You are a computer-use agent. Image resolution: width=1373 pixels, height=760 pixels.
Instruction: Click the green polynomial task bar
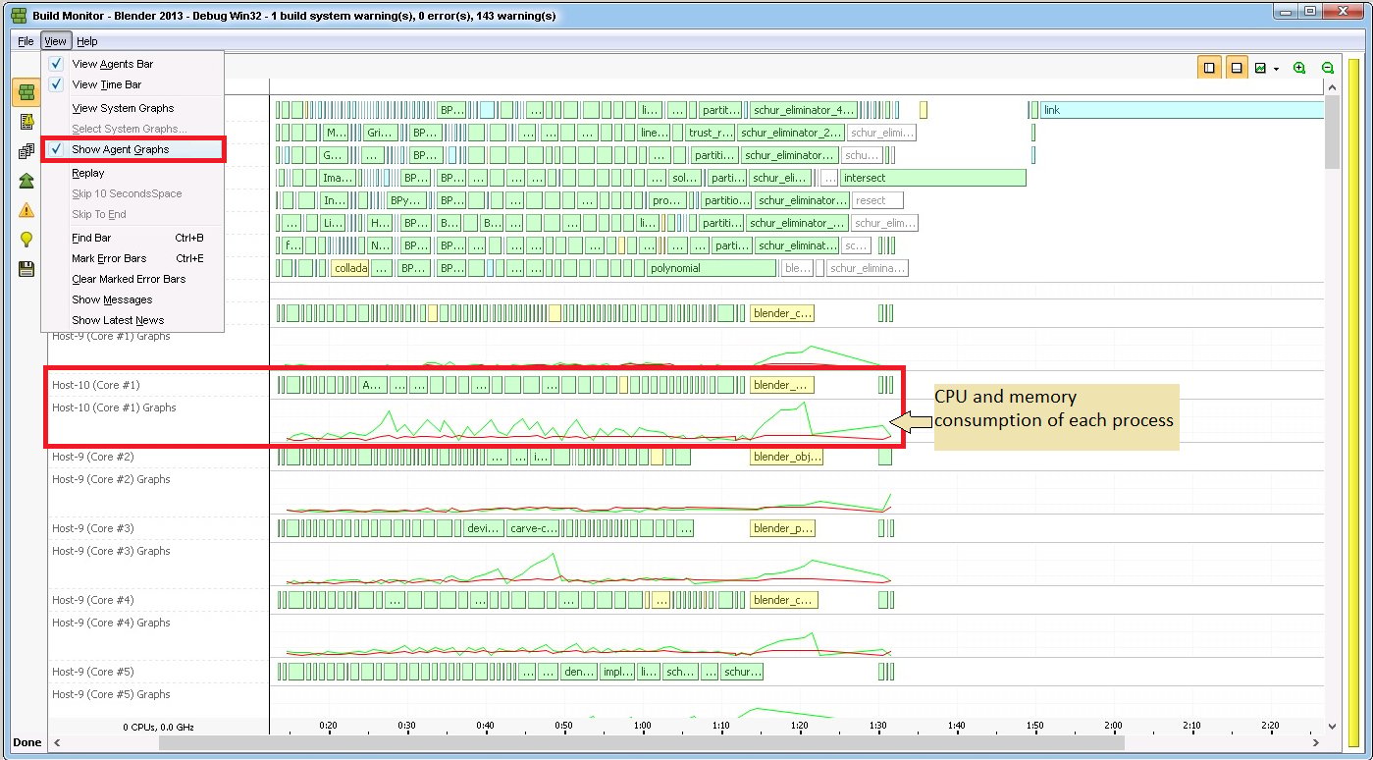point(711,268)
